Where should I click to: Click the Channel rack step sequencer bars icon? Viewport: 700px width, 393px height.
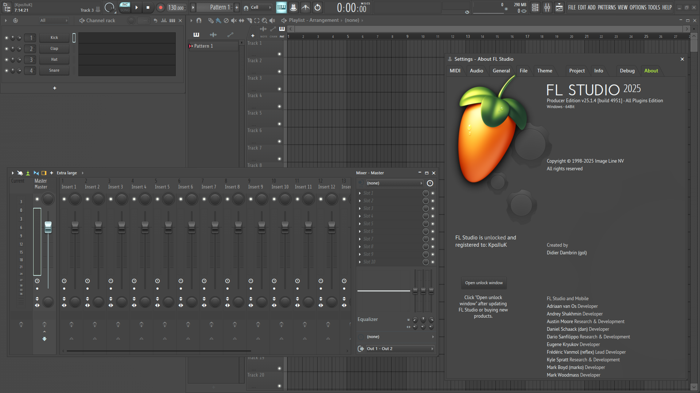tap(172, 20)
